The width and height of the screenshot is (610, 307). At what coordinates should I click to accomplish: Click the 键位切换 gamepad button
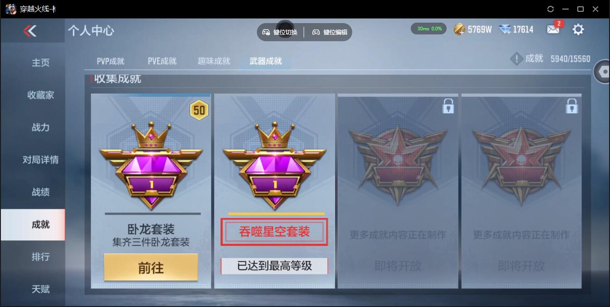[280, 32]
